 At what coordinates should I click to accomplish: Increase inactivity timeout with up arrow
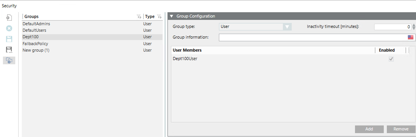(x=414, y=25)
